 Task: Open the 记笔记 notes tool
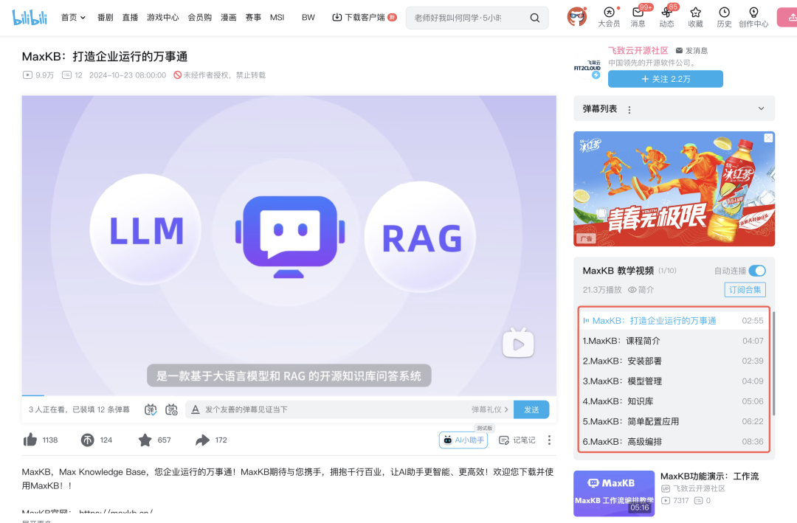pyautogui.click(x=517, y=440)
